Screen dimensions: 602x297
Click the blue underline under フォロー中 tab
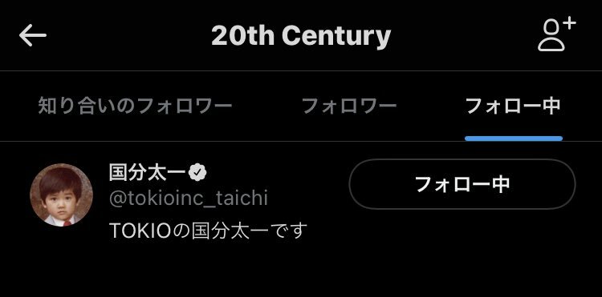tap(514, 138)
